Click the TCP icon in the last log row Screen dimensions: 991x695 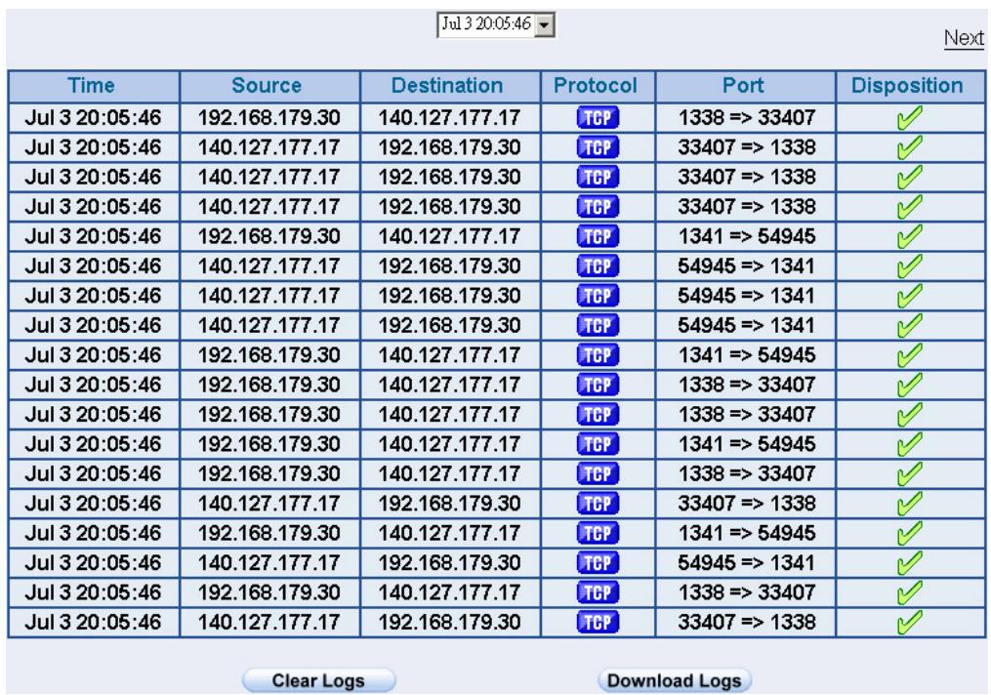(x=598, y=623)
